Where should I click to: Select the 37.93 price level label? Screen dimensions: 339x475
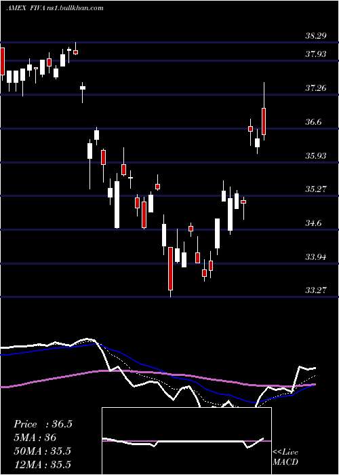coord(315,54)
